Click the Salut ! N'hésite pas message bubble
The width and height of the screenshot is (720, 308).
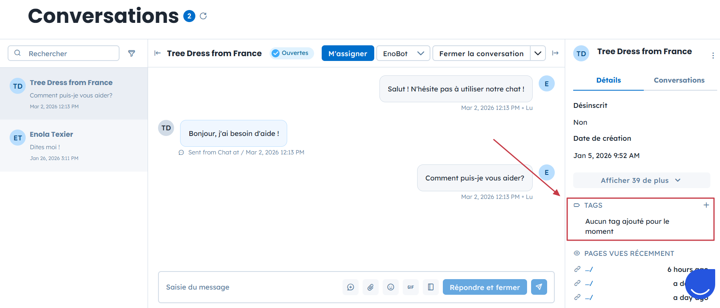coord(456,89)
